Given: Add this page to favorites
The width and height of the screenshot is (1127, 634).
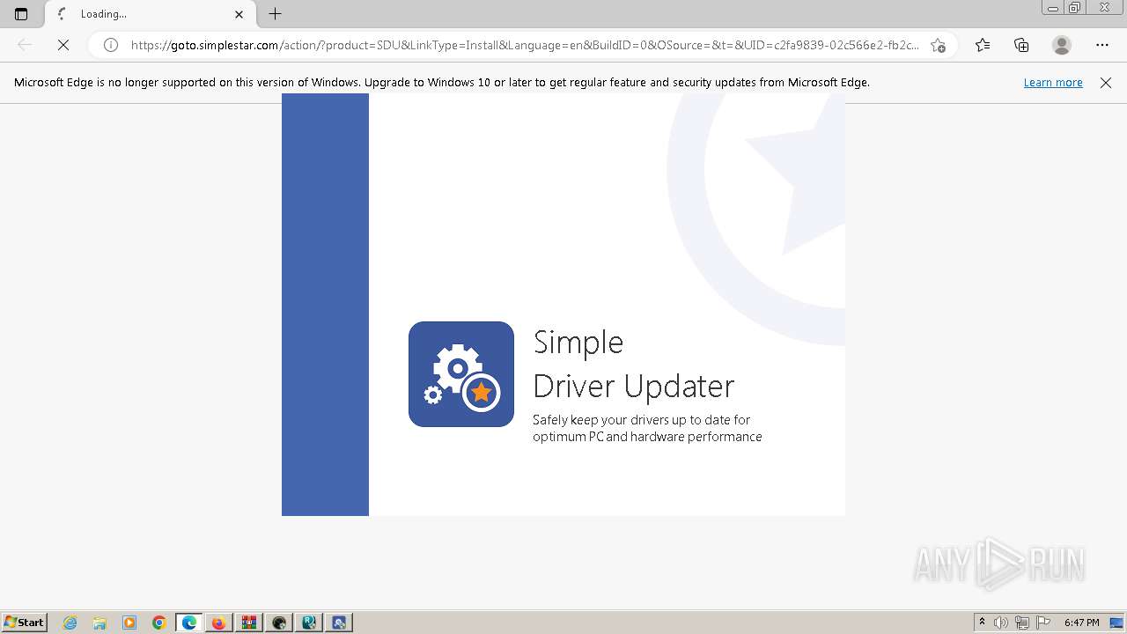Looking at the screenshot, I should click(x=939, y=45).
